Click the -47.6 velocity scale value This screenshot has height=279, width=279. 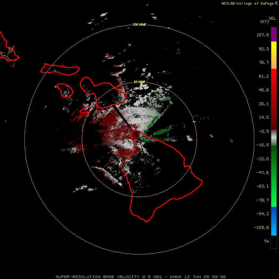(x=263, y=173)
